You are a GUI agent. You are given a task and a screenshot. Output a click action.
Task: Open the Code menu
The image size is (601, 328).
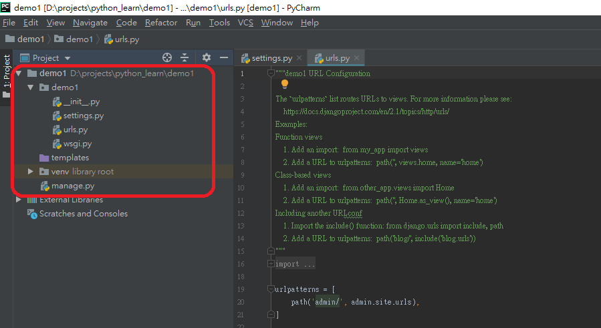tap(126, 23)
